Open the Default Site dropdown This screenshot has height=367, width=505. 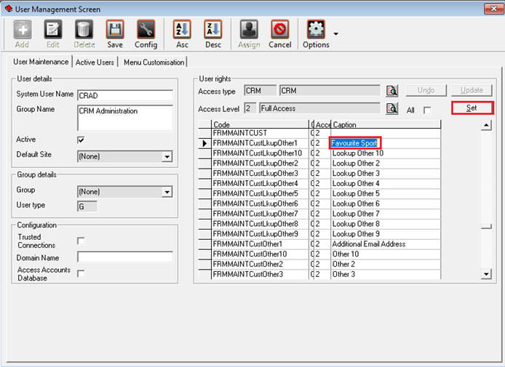coord(167,157)
